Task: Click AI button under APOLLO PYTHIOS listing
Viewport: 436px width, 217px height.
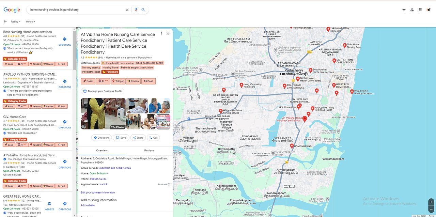Action: click(22, 106)
